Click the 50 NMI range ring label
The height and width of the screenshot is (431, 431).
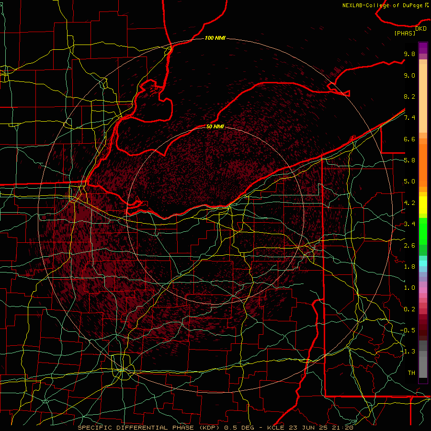pos(215,126)
